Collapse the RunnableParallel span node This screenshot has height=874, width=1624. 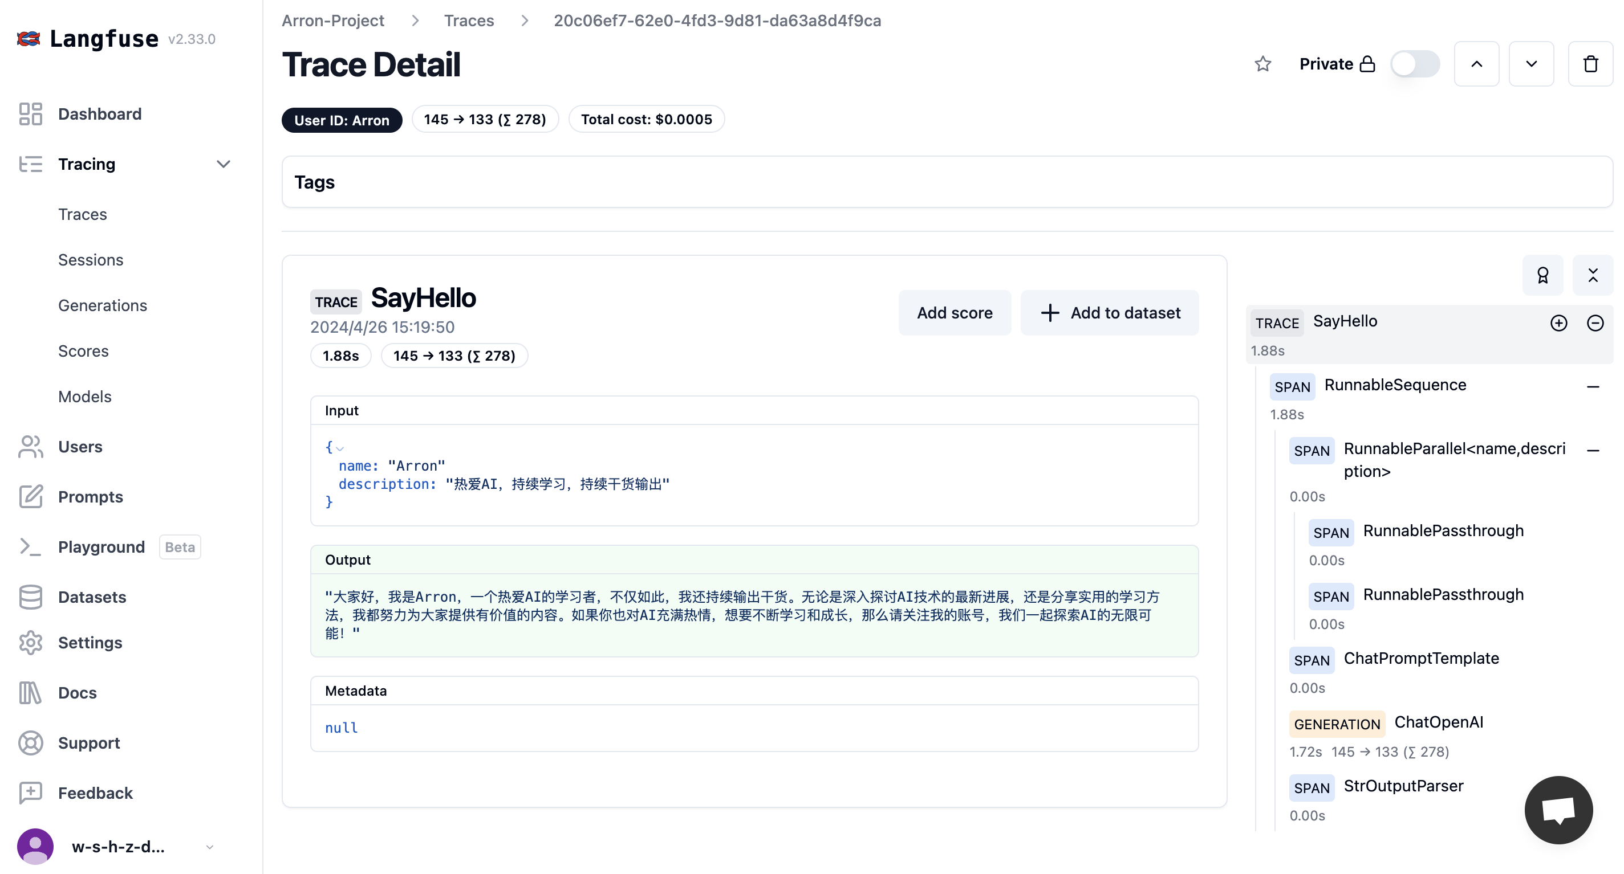point(1593,451)
